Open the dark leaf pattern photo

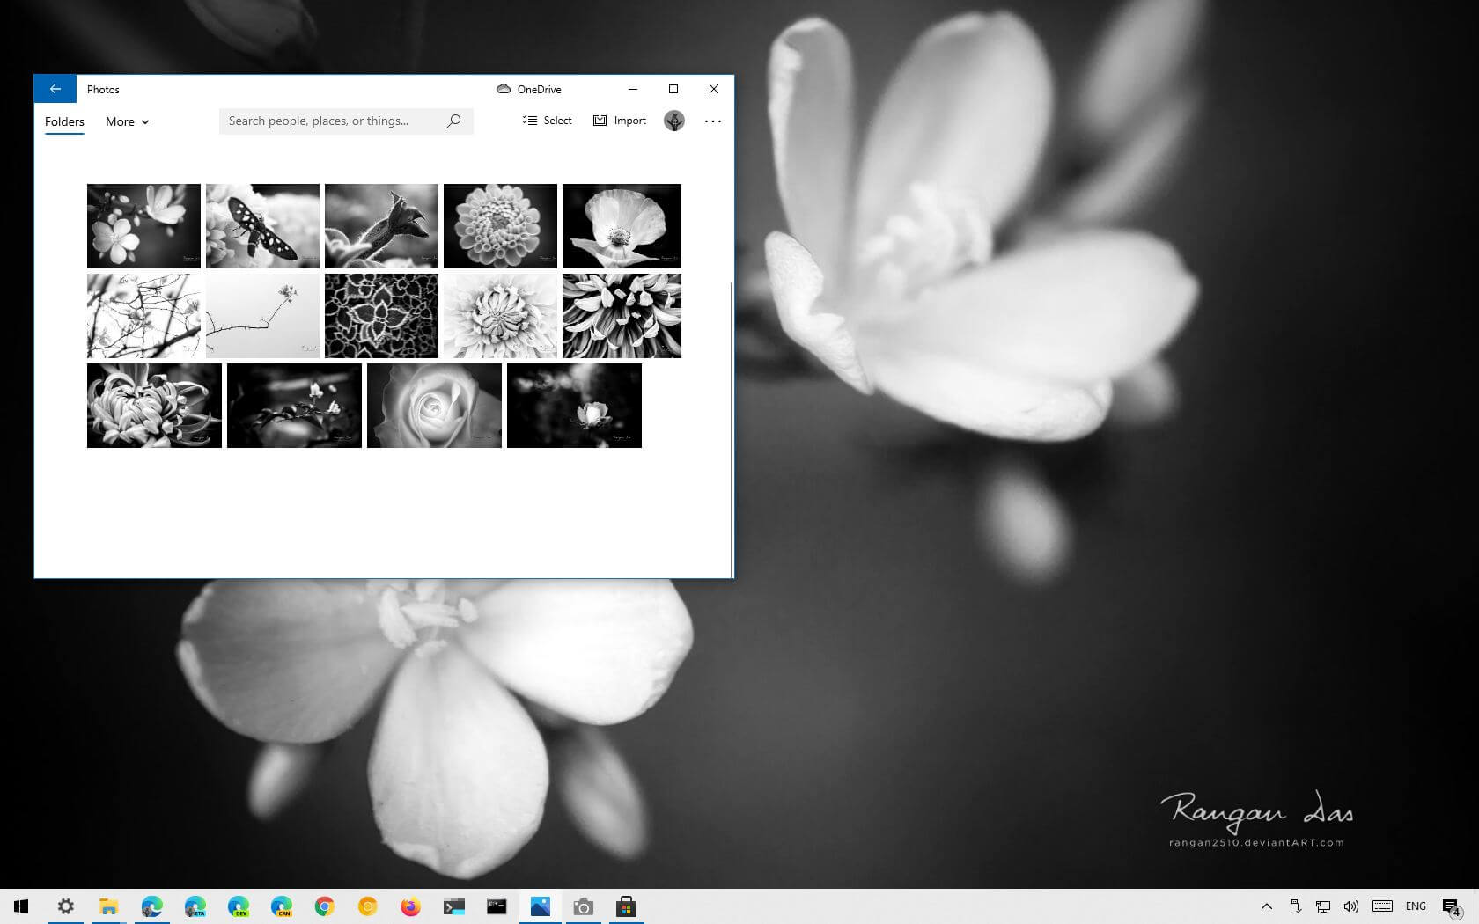(381, 316)
